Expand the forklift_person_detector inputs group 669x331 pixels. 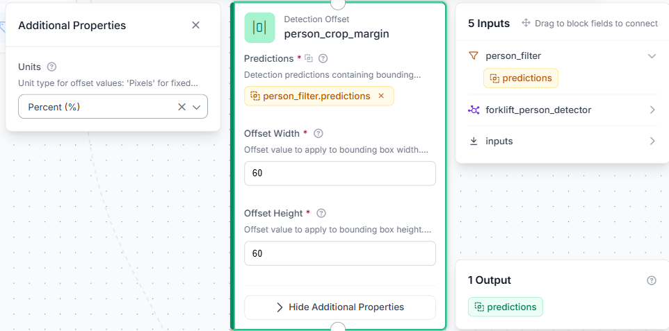click(652, 110)
